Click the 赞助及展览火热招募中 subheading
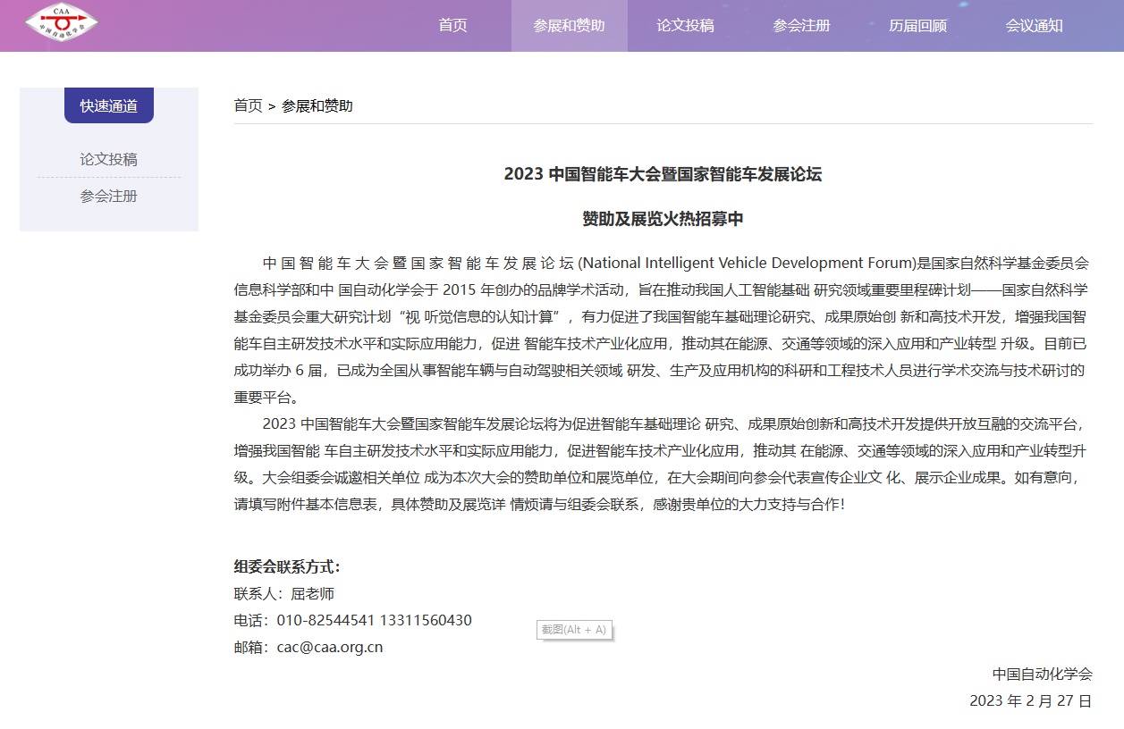Image resolution: width=1124 pixels, height=729 pixels. coord(663,219)
